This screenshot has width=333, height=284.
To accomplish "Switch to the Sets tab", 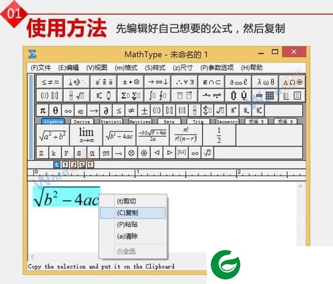I will click(169, 122).
